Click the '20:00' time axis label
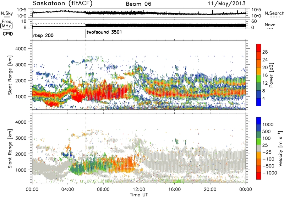Viewport: 284px width, 197px height. point(210,190)
